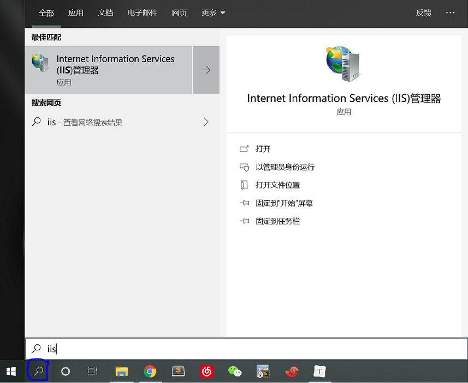Click the taskbar search magnifier icon
The width and height of the screenshot is (468, 383).
point(38,372)
